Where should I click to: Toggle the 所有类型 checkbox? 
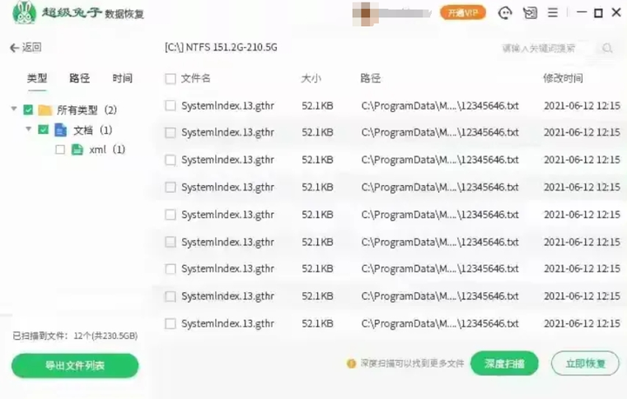(28, 110)
